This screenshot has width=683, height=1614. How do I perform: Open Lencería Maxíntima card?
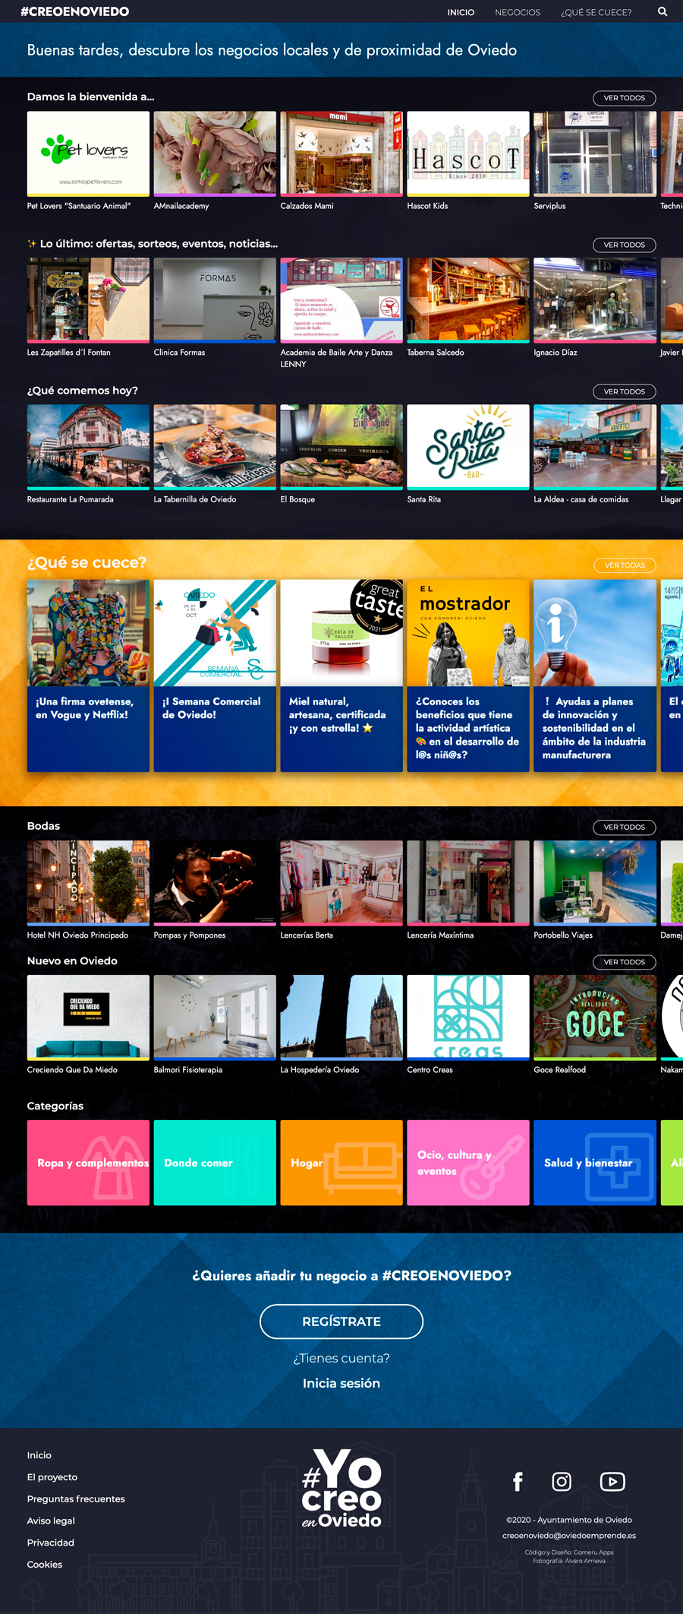[468, 890]
